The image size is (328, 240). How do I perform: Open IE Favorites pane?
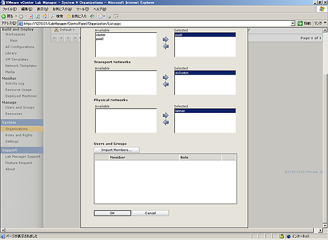pos(77,16)
